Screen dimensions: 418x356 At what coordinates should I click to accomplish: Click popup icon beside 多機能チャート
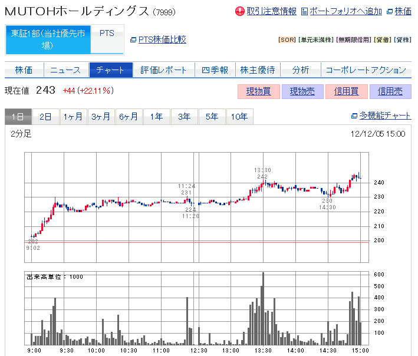click(x=354, y=116)
